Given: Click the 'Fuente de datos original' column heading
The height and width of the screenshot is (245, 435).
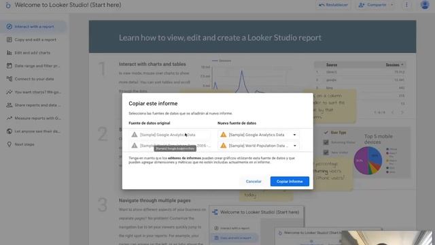Looking at the screenshot, I should [x=150, y=123].
